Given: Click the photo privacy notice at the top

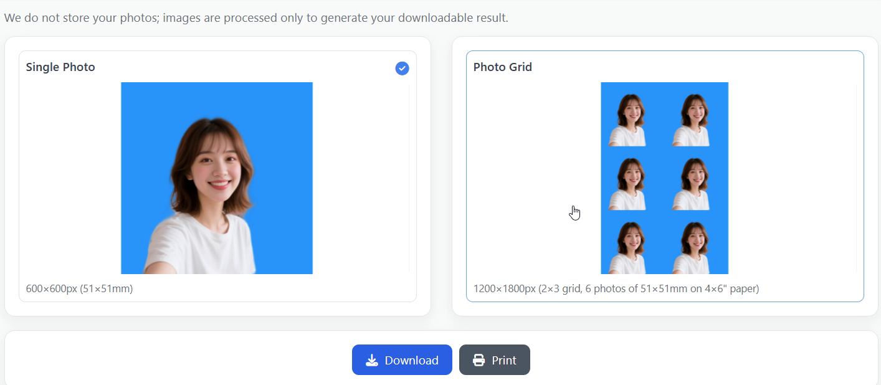Looking at the screenshot, I should click(x=256, y=17).
